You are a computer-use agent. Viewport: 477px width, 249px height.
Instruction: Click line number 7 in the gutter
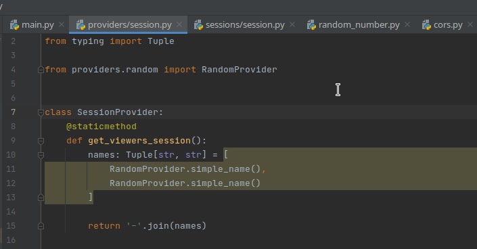click(13, 112)
